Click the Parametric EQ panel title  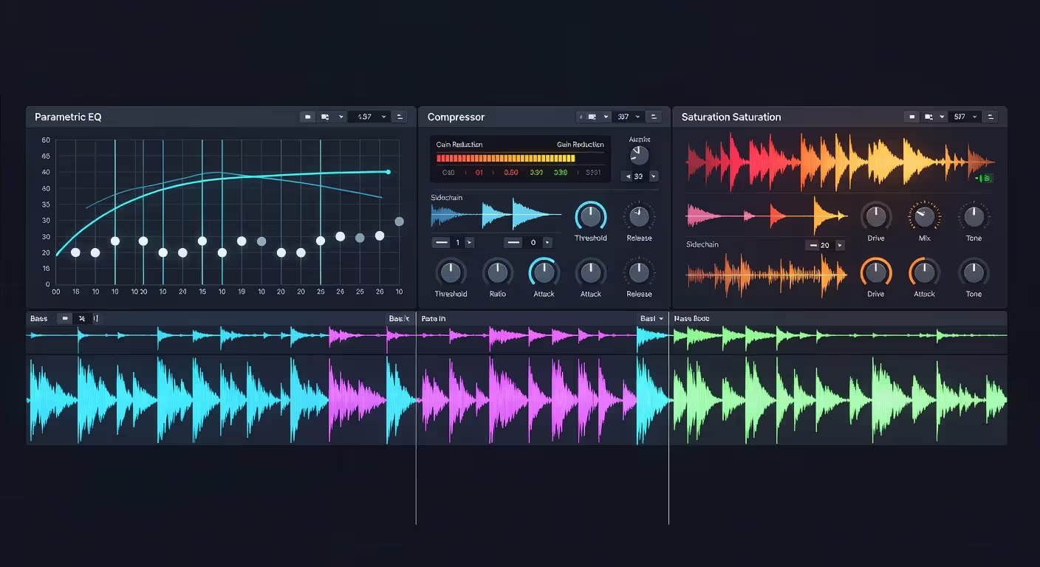click(x=68, y=117)
